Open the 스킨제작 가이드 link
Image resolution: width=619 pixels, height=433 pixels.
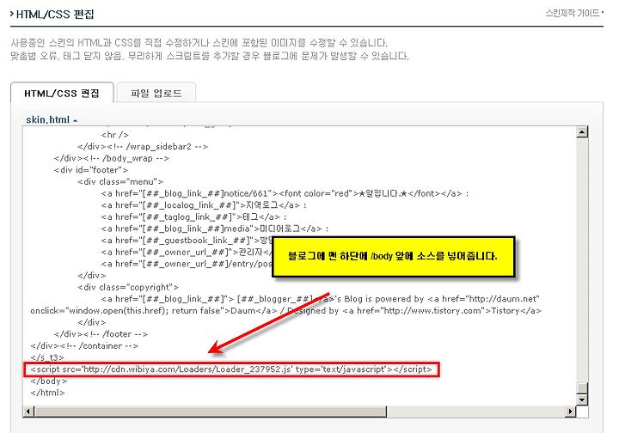click(574, 14)
